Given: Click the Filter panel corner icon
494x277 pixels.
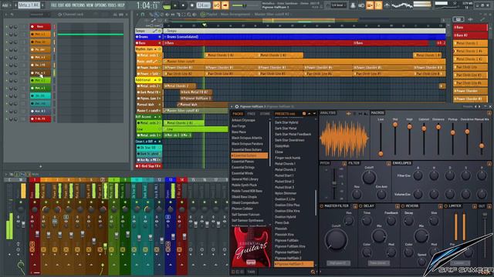Looking at the screenshot, I should pyautogui.click(x=388, y=163).
